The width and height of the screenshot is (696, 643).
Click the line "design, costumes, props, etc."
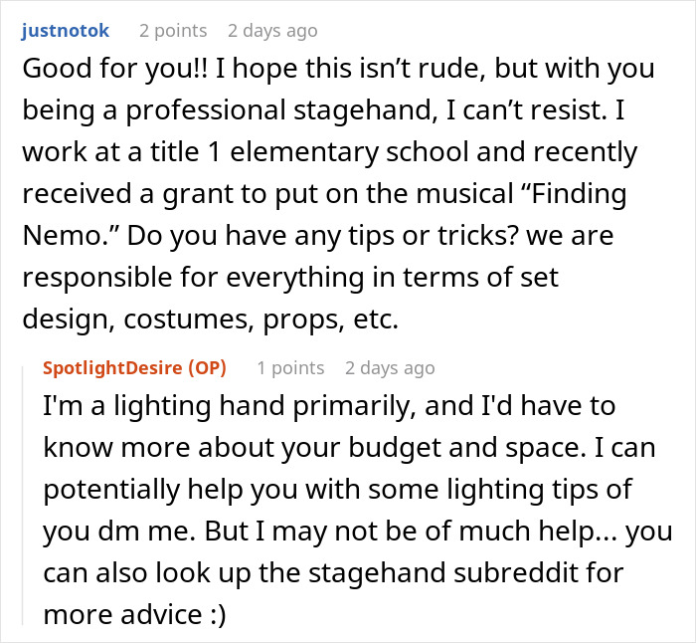[211, 319]
